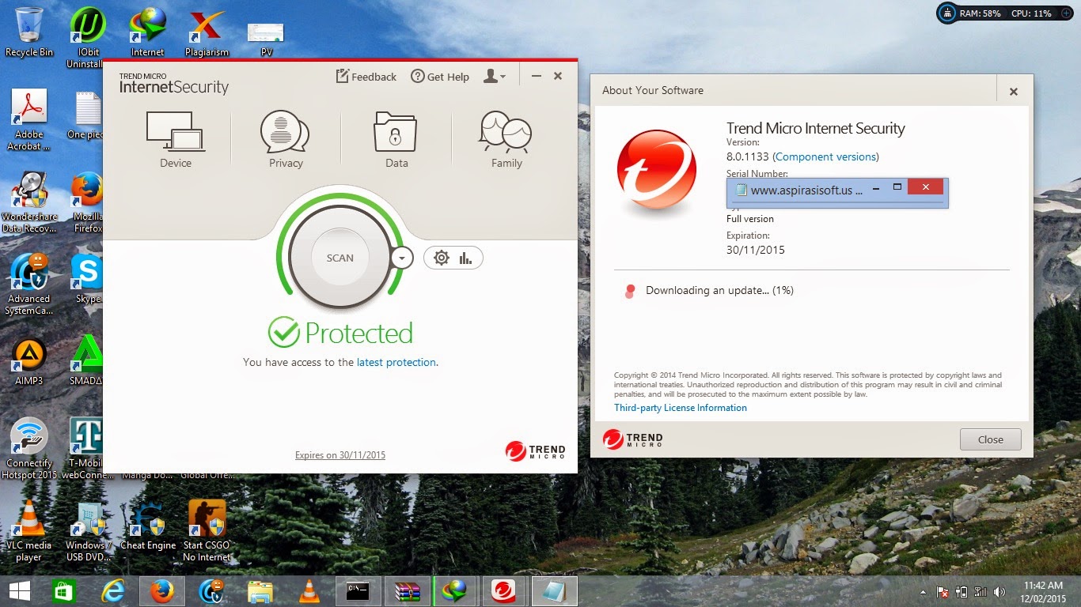Switch to Firefox in taskbar
Image resolution: width=1081 pixels, height=607 pixels.
click(162, 591)
